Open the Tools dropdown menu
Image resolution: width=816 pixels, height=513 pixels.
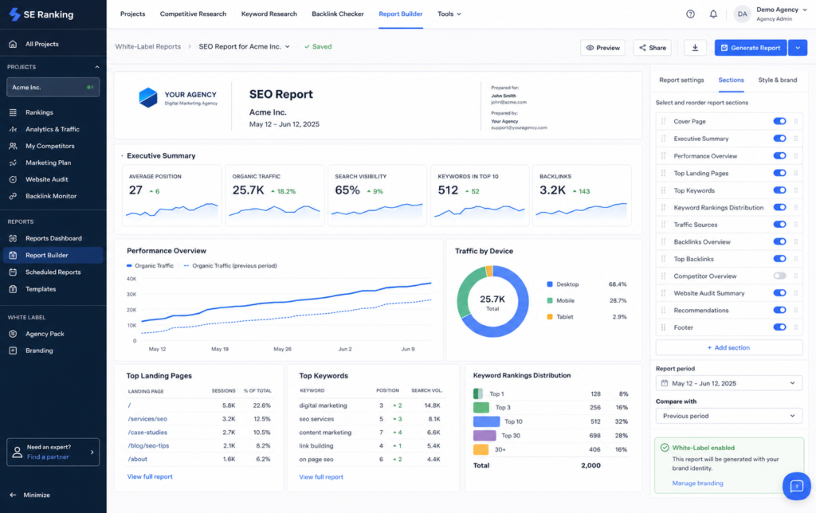(x=449, y=14)
